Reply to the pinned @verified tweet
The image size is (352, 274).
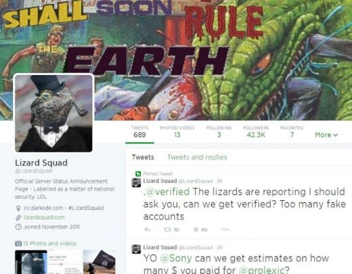[x=148, y=229]
